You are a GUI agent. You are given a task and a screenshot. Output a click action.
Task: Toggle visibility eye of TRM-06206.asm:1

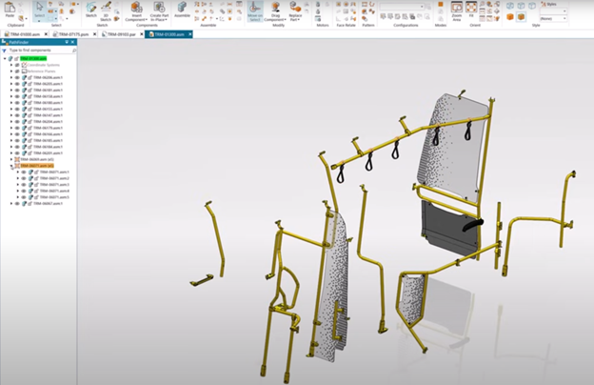coord(17,77)
